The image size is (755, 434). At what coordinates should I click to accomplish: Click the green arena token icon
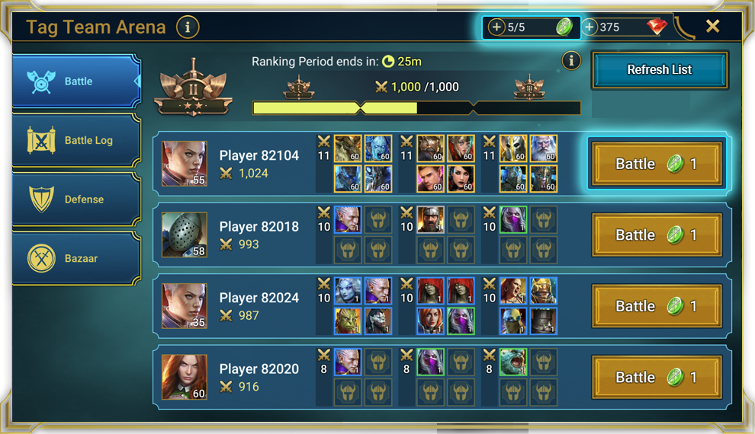(564, 27)
